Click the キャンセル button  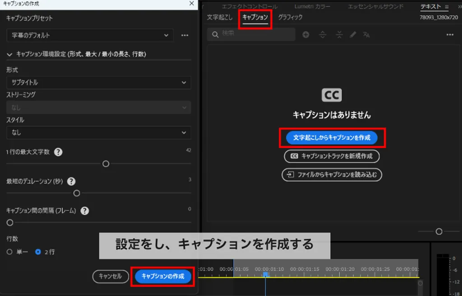(111, 276)
